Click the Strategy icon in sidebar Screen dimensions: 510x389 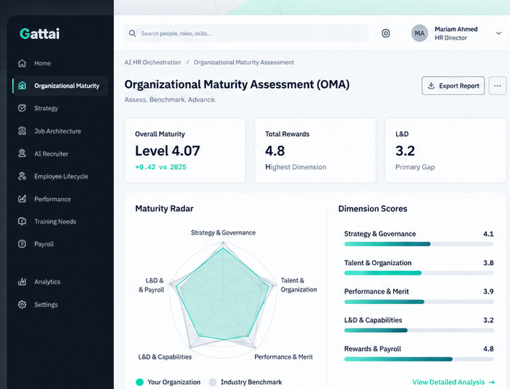pyautogui.click(x=22, y=108)
